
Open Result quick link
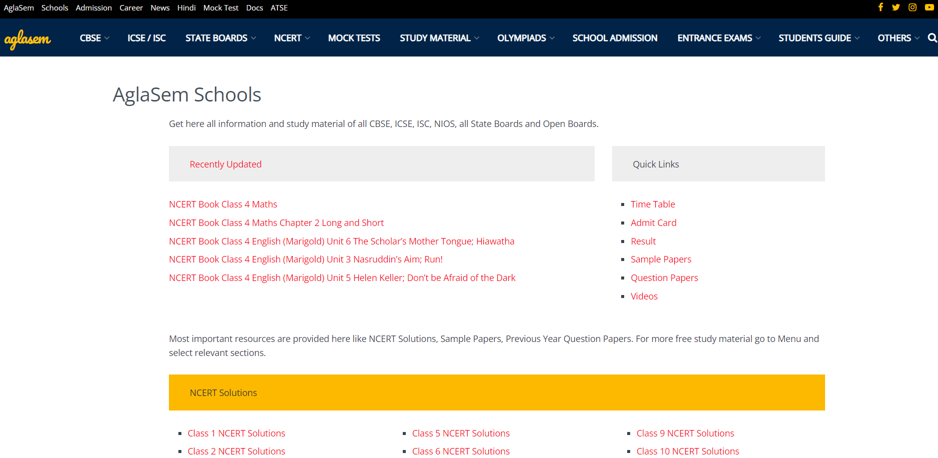tap(643, 241)
